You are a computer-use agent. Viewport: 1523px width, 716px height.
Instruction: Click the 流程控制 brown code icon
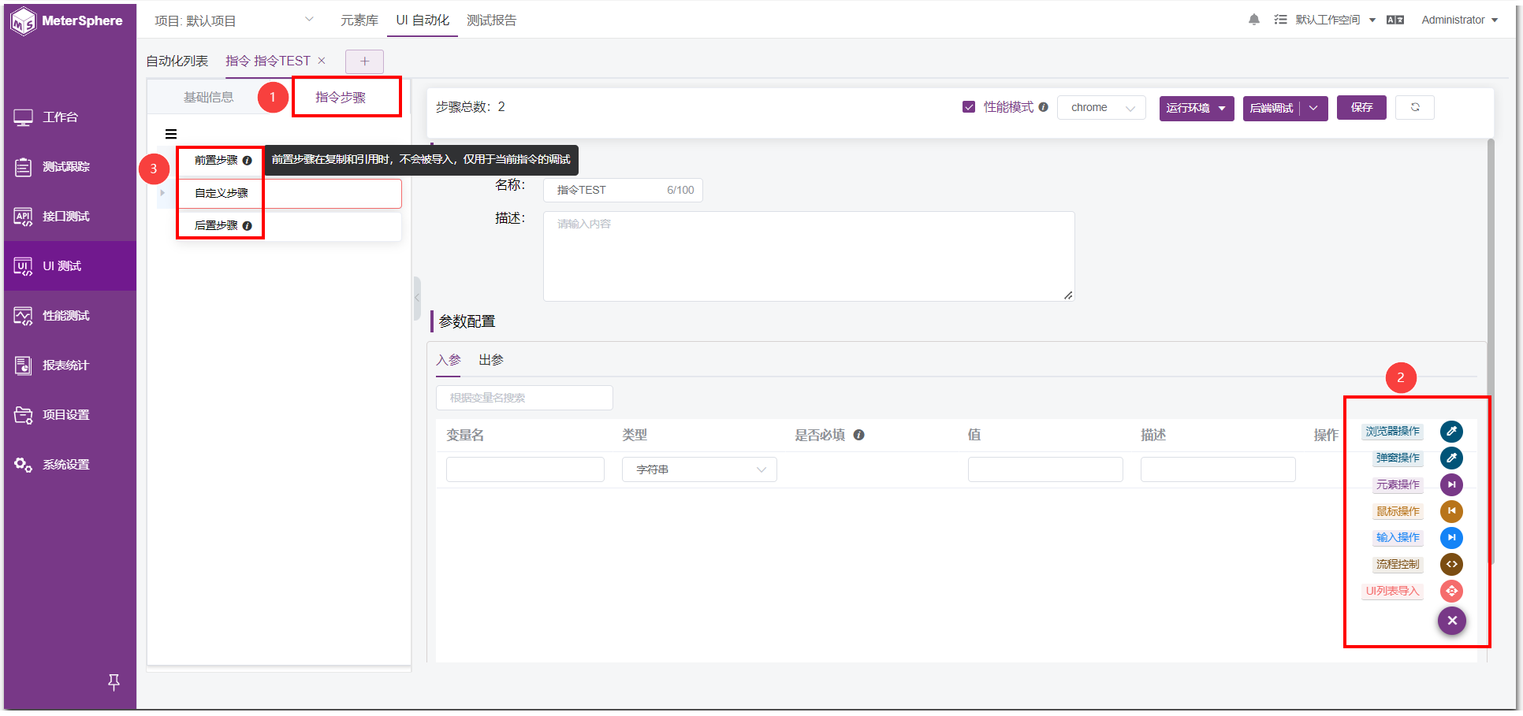coord(1451,565)
